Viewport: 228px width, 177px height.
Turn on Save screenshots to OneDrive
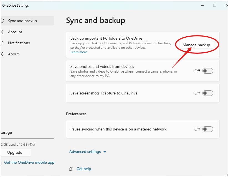[207, 93]
